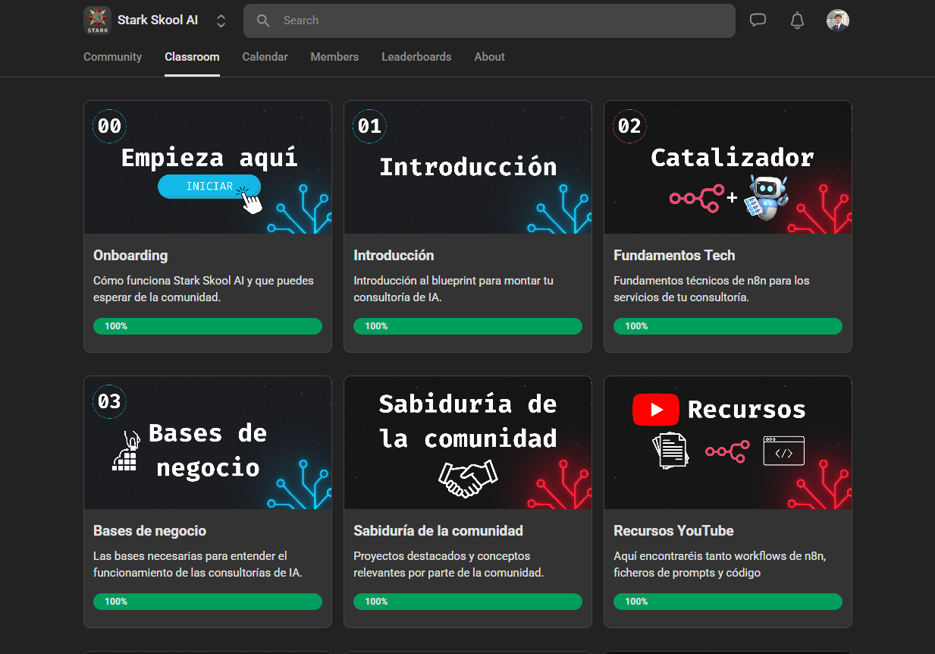Open the chat messages icon
This screenshot has height=654, width=935.
(758, 20)
